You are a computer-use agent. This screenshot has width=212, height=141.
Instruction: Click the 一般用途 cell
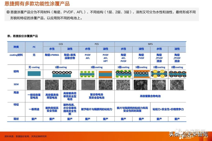34,109
